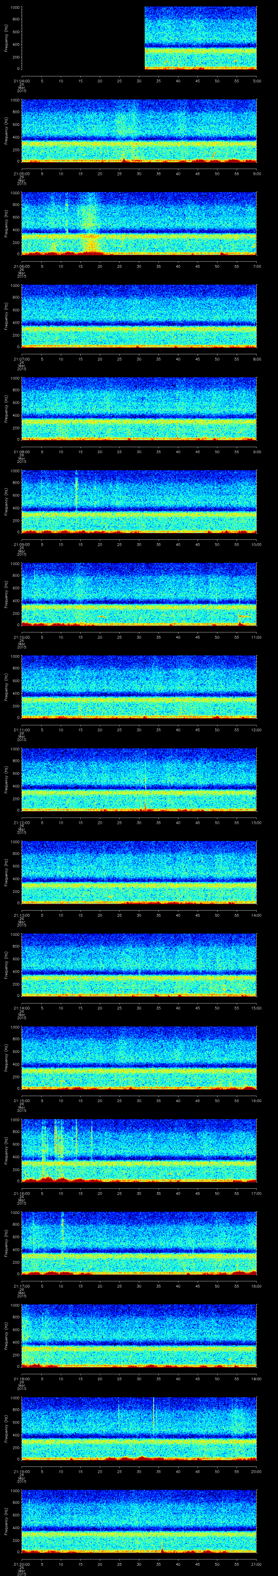278x1576 pixels.
Task: Select the spectrogram panel starting at 21:13:00
Action: tap(139, 872)
